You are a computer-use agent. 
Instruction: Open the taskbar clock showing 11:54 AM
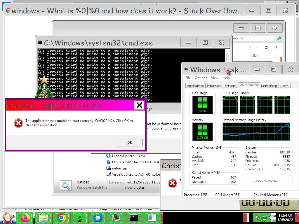[x=285, y=218]
